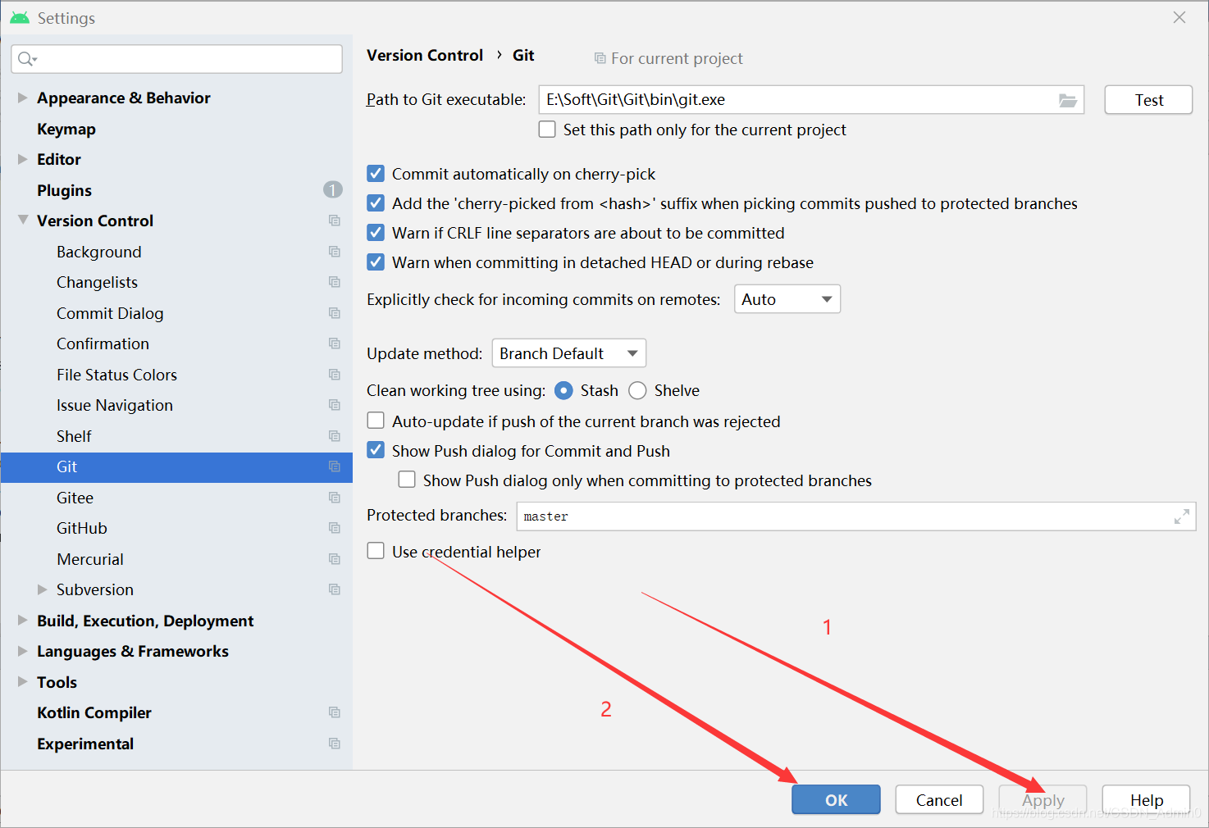This screenshot has width=1209, height=828.
Task: Click the screen icon beside Experimental
Action: pos(334,743)
